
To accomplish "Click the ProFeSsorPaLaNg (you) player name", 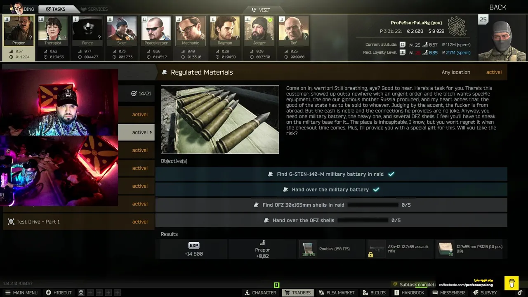I will 416,23.
